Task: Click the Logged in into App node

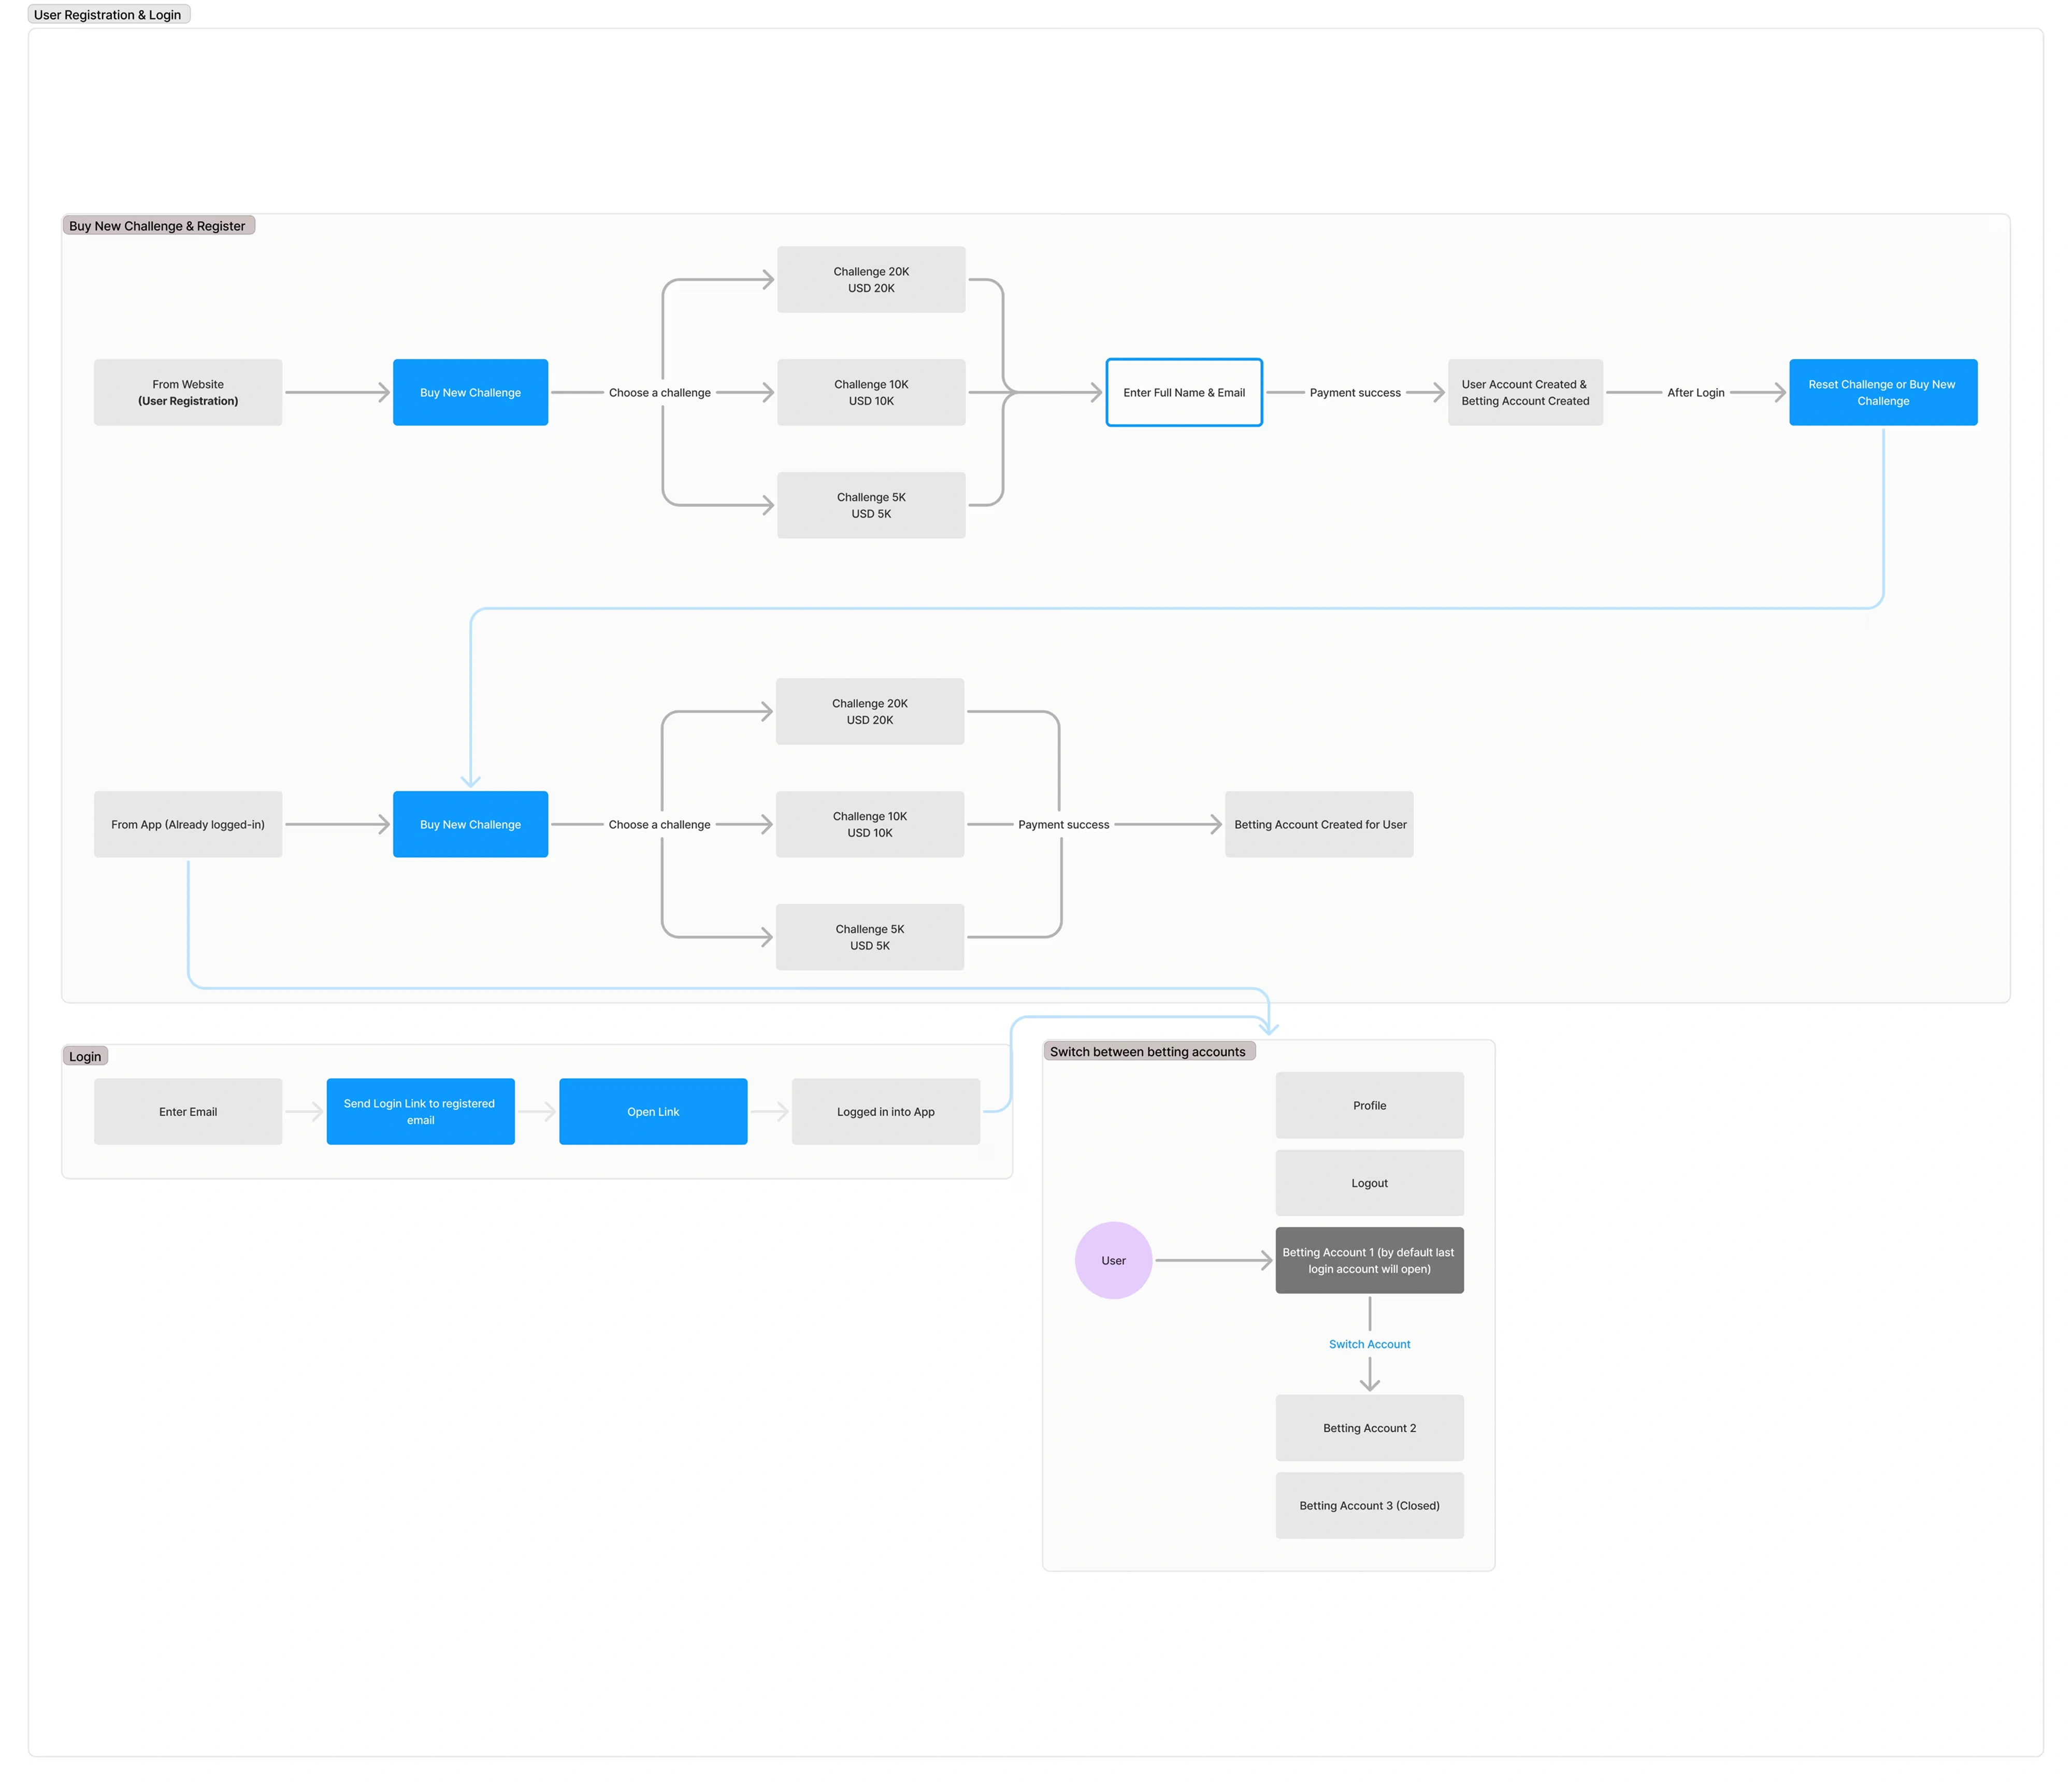Action: pos(885,1111)
